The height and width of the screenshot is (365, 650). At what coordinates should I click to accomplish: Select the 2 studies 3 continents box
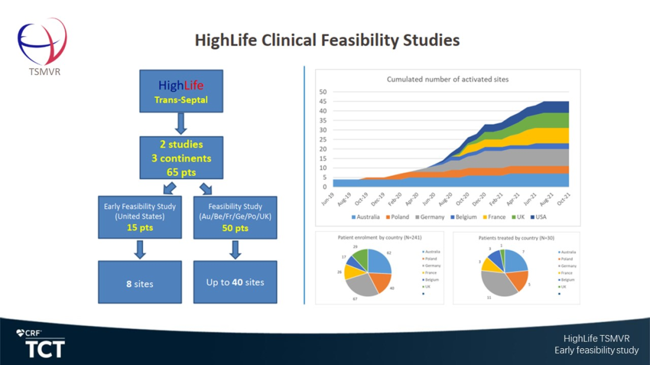point(181,157)
